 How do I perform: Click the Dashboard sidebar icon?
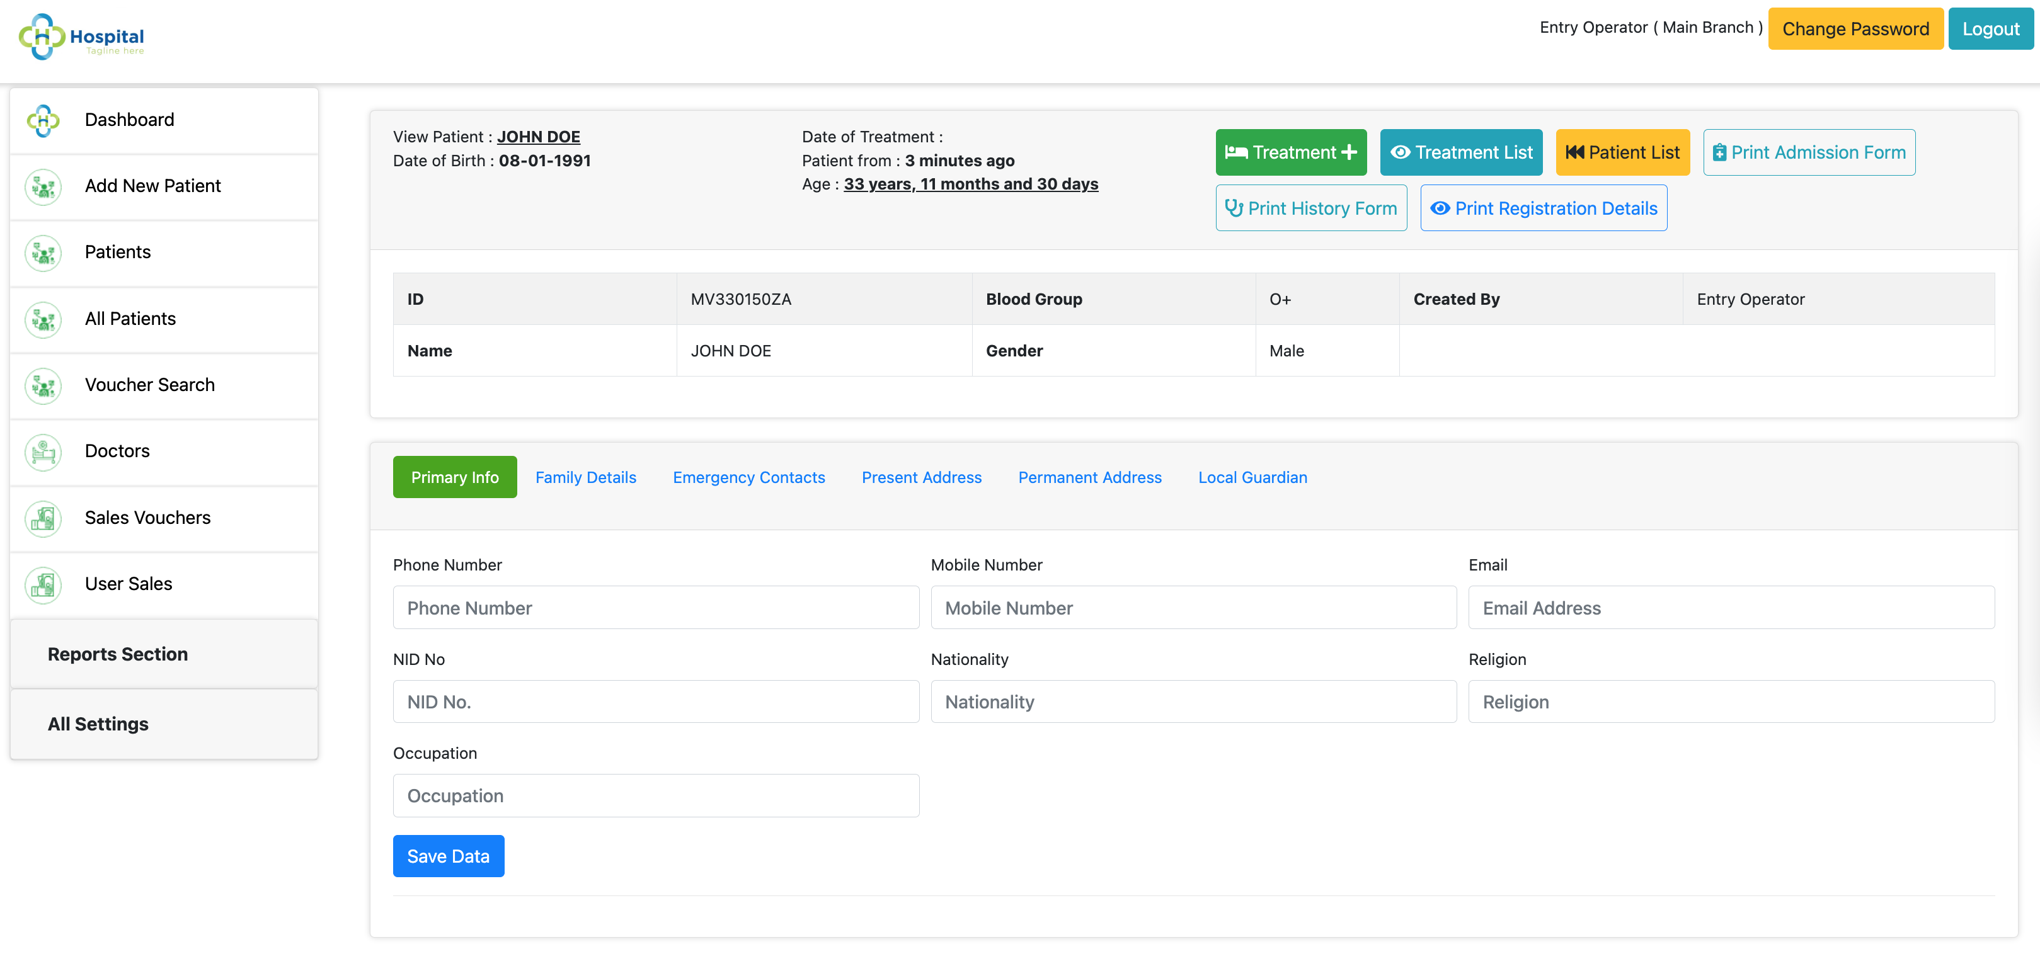point(43,120)
